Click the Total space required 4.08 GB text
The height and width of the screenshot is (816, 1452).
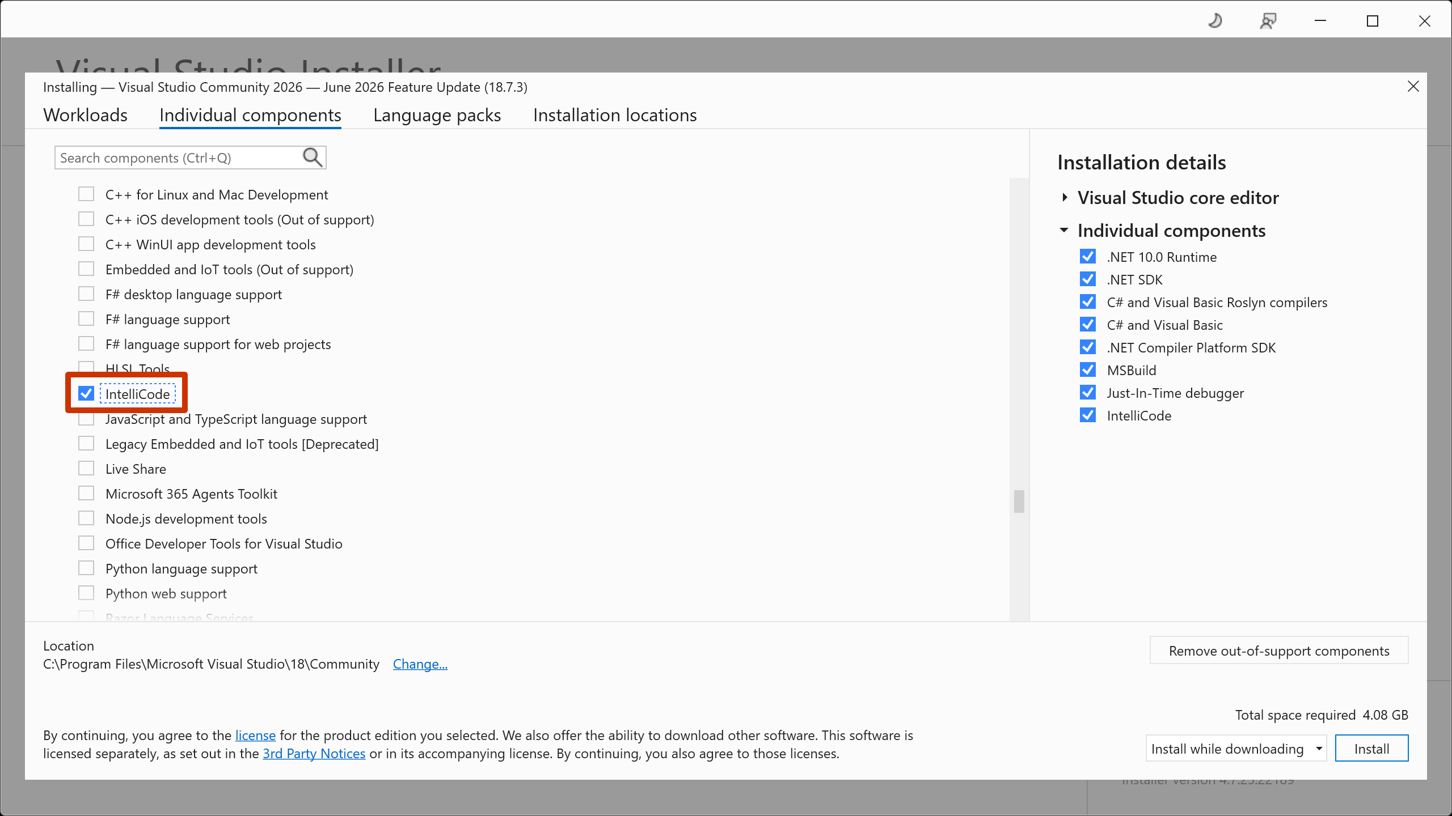1322,715
